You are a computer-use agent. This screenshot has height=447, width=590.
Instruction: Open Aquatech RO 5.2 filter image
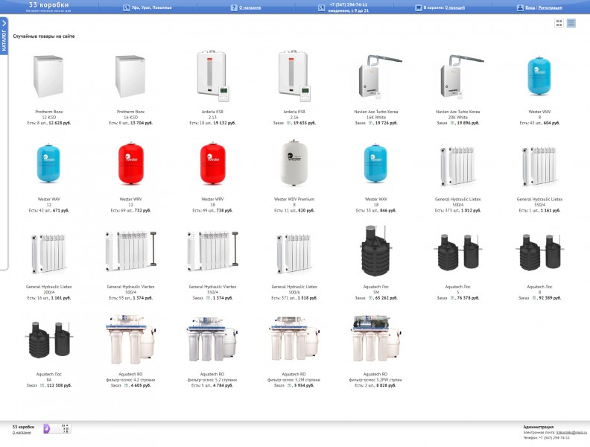(212, 340)
